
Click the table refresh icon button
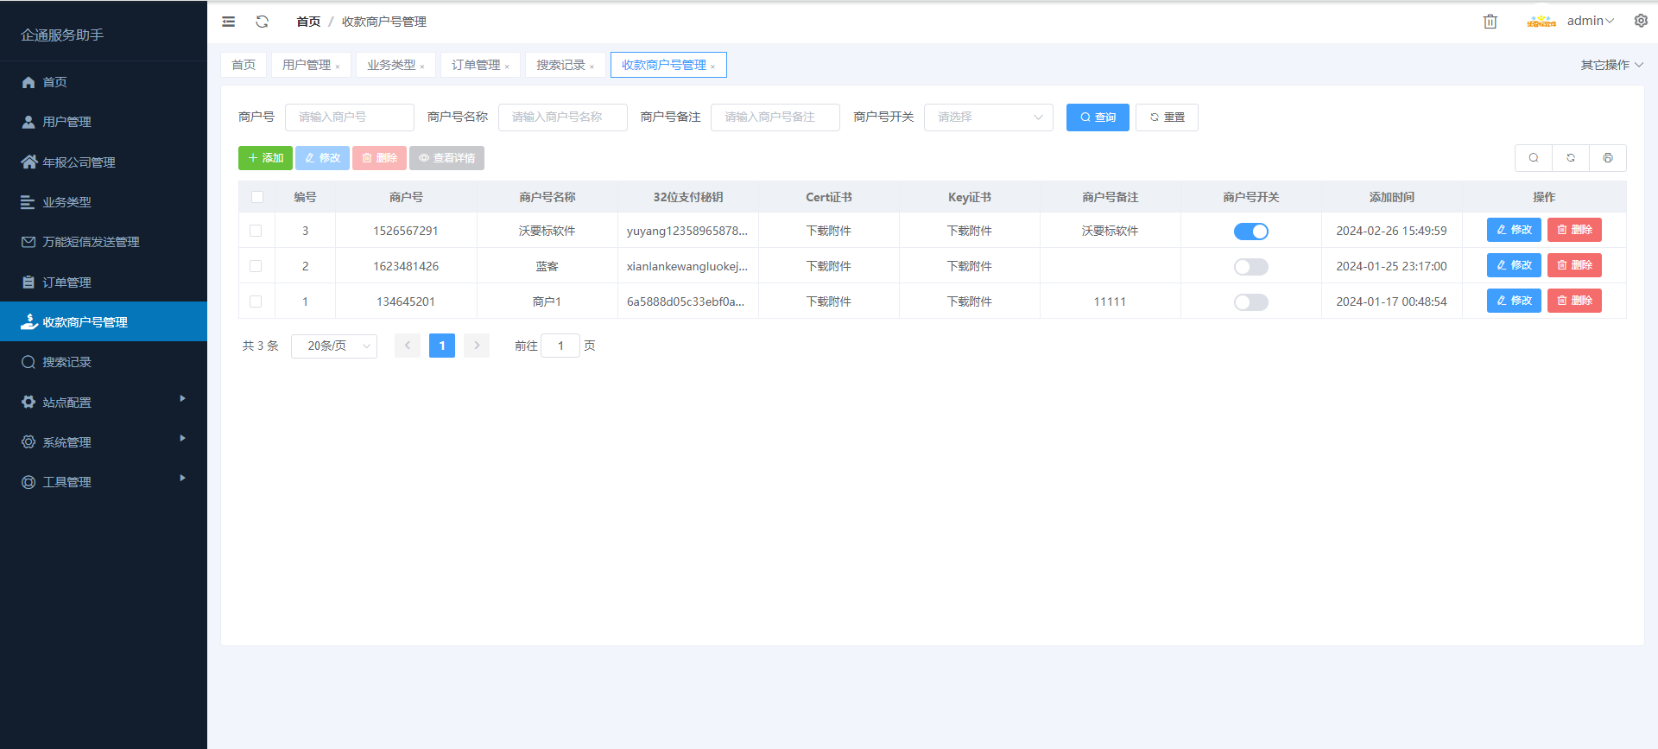point(1571,158)
